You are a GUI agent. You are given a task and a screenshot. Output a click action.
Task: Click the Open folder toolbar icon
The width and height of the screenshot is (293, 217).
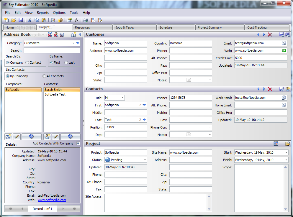click(x=14, y=20)
